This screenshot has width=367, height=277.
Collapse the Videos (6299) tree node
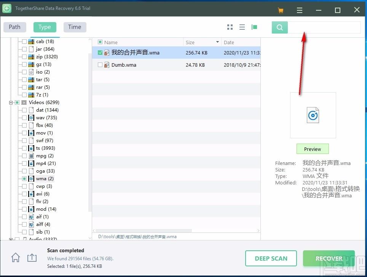pyautogui.click(x=11, y=102)
